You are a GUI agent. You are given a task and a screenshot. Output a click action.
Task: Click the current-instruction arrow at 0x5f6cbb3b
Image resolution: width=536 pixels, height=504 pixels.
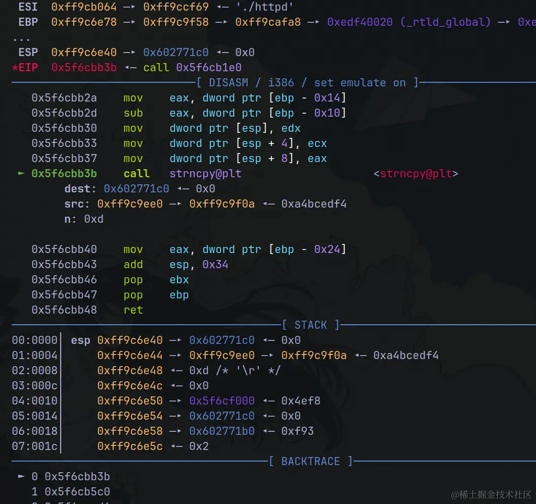click(x=21, y=173)
